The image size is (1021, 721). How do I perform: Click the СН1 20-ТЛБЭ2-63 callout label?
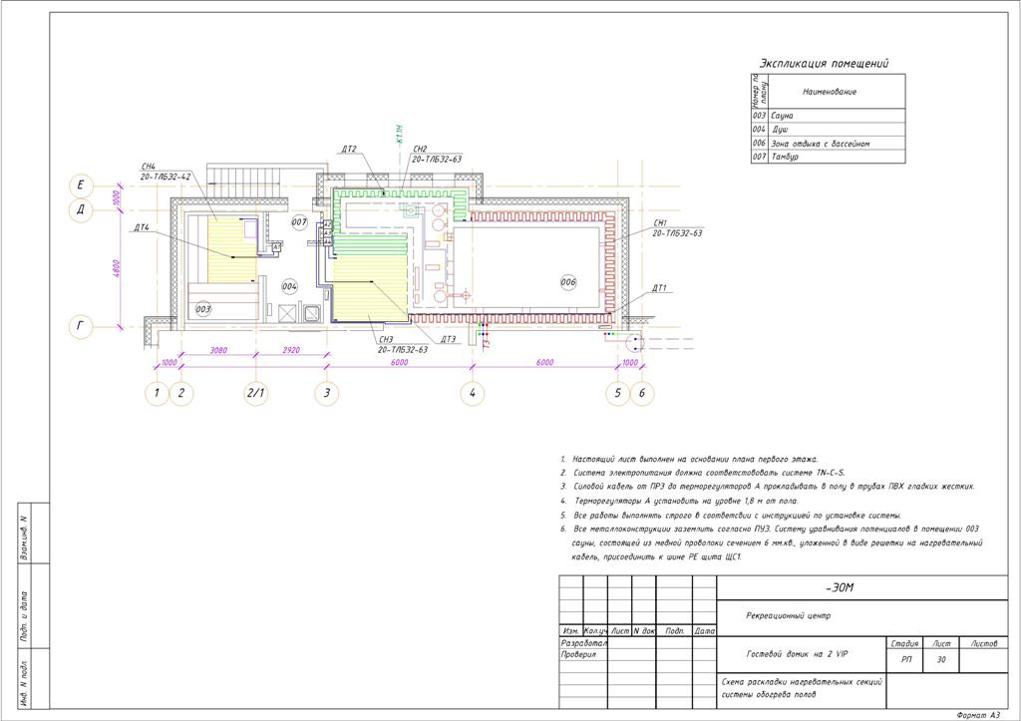pos(677,228)
